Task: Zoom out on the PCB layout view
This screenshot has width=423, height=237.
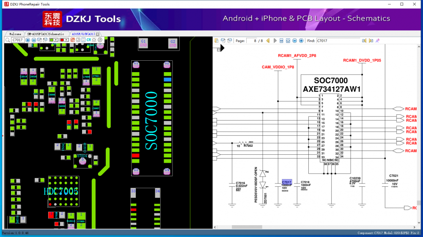Action: 34,40
